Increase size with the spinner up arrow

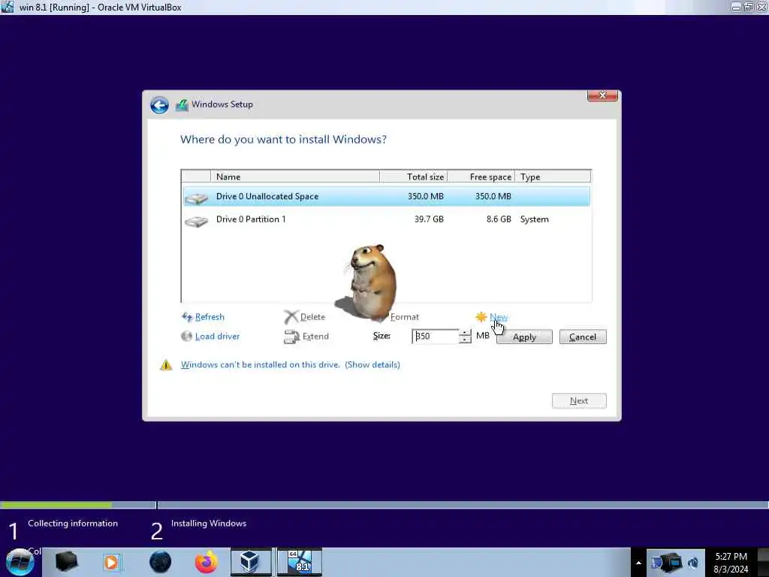click(465, 333)
